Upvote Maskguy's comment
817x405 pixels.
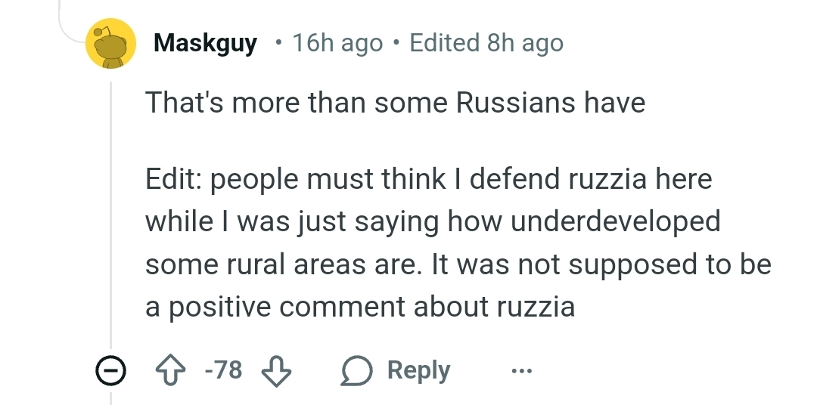click(169, 370)
